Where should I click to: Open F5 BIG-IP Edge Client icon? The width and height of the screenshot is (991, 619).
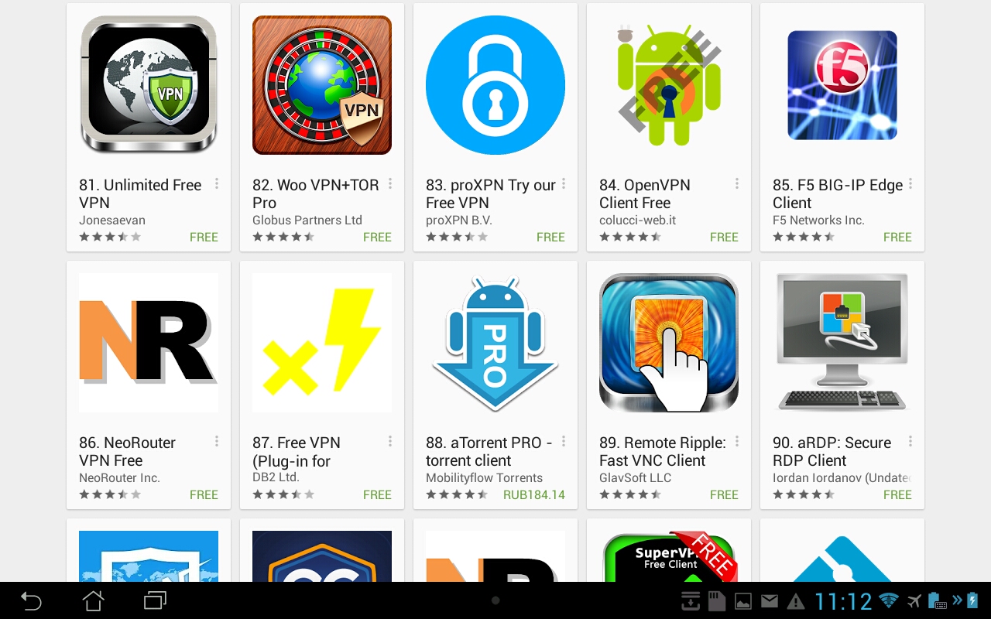842,85
